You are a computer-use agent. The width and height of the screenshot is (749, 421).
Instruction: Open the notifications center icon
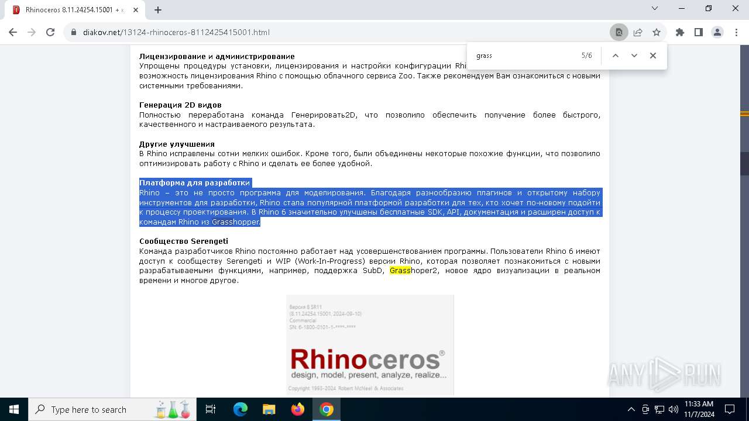pos(730,409)
